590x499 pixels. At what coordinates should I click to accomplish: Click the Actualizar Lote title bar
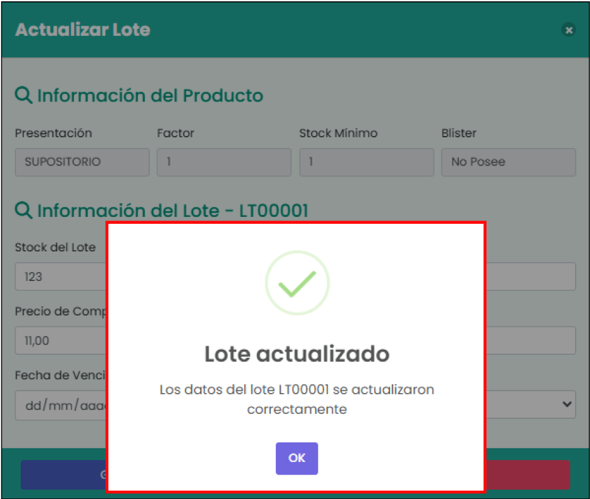pyautogui.click(x=83, y=29)
